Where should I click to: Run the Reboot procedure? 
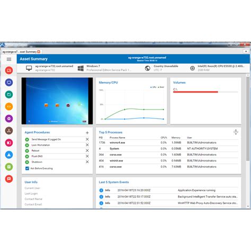pyautogui.click(x=27, y=151)
